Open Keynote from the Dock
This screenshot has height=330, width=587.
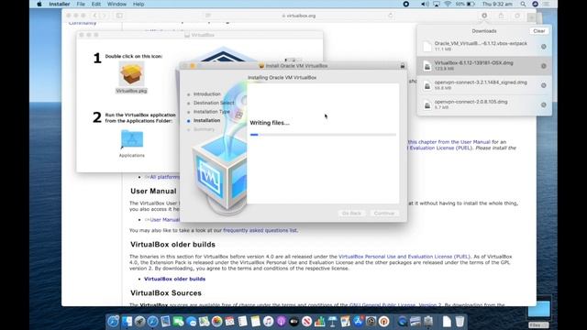[x=332, y=322]
